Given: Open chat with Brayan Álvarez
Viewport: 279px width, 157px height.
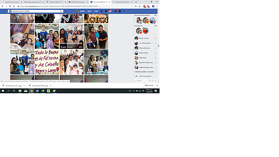Looking at the screenshot, I should 145,38.
